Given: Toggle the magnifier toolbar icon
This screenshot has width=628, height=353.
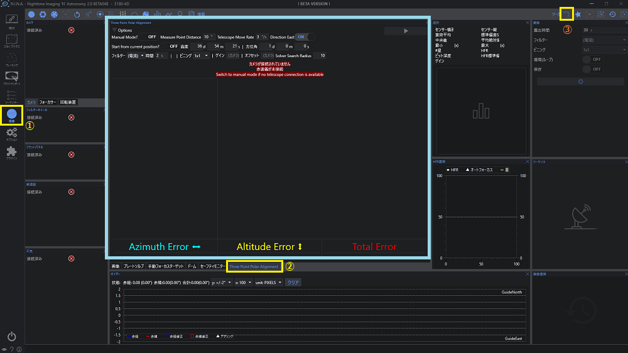Looking at the screenshot, I should 180,14.
